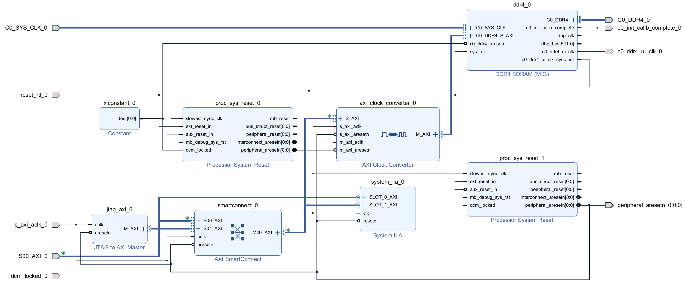Click the green debug bug next to M00_AXI

pos(288,230)
